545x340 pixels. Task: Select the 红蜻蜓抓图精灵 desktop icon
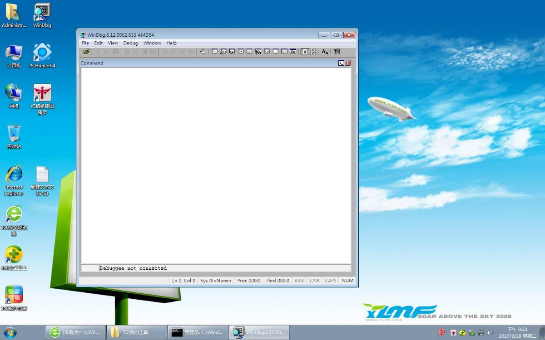tap(42, 100)
